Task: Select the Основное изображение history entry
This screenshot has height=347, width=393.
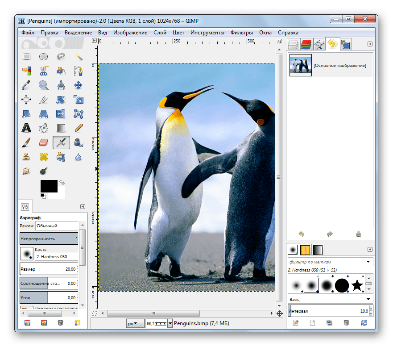Action: tap(331, 65)
